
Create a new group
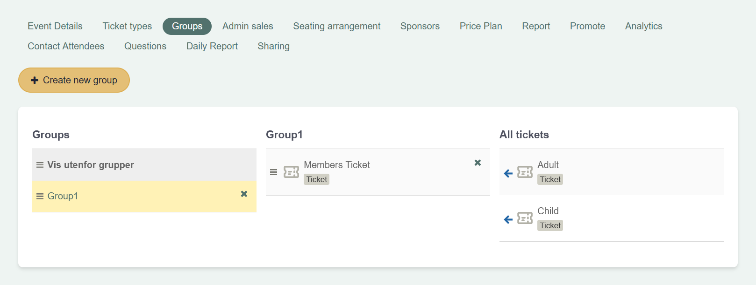pos(74,80)
